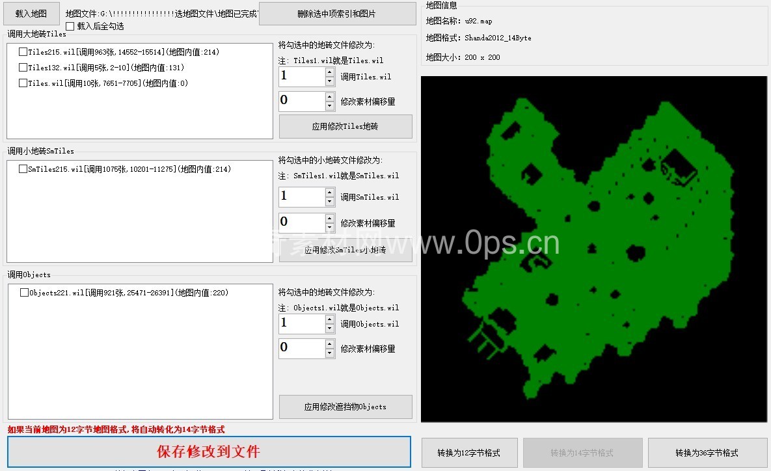This screenshot has width=771, height=471.
Task: Tick the Tiles132.wil checkbox
Action: 23,68
